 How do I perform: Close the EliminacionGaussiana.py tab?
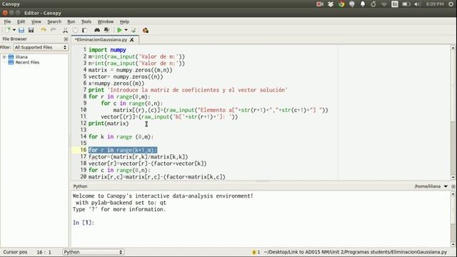pos(131,40)
